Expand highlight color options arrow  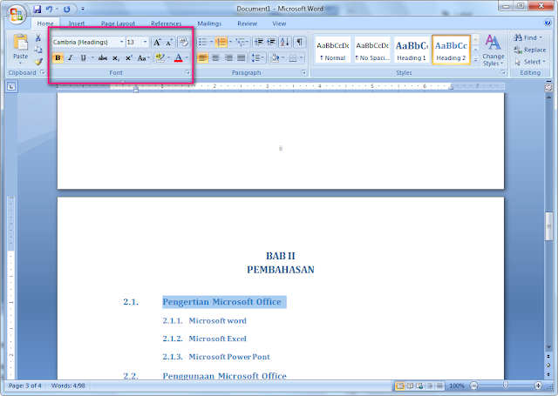[x=168, y=58]
